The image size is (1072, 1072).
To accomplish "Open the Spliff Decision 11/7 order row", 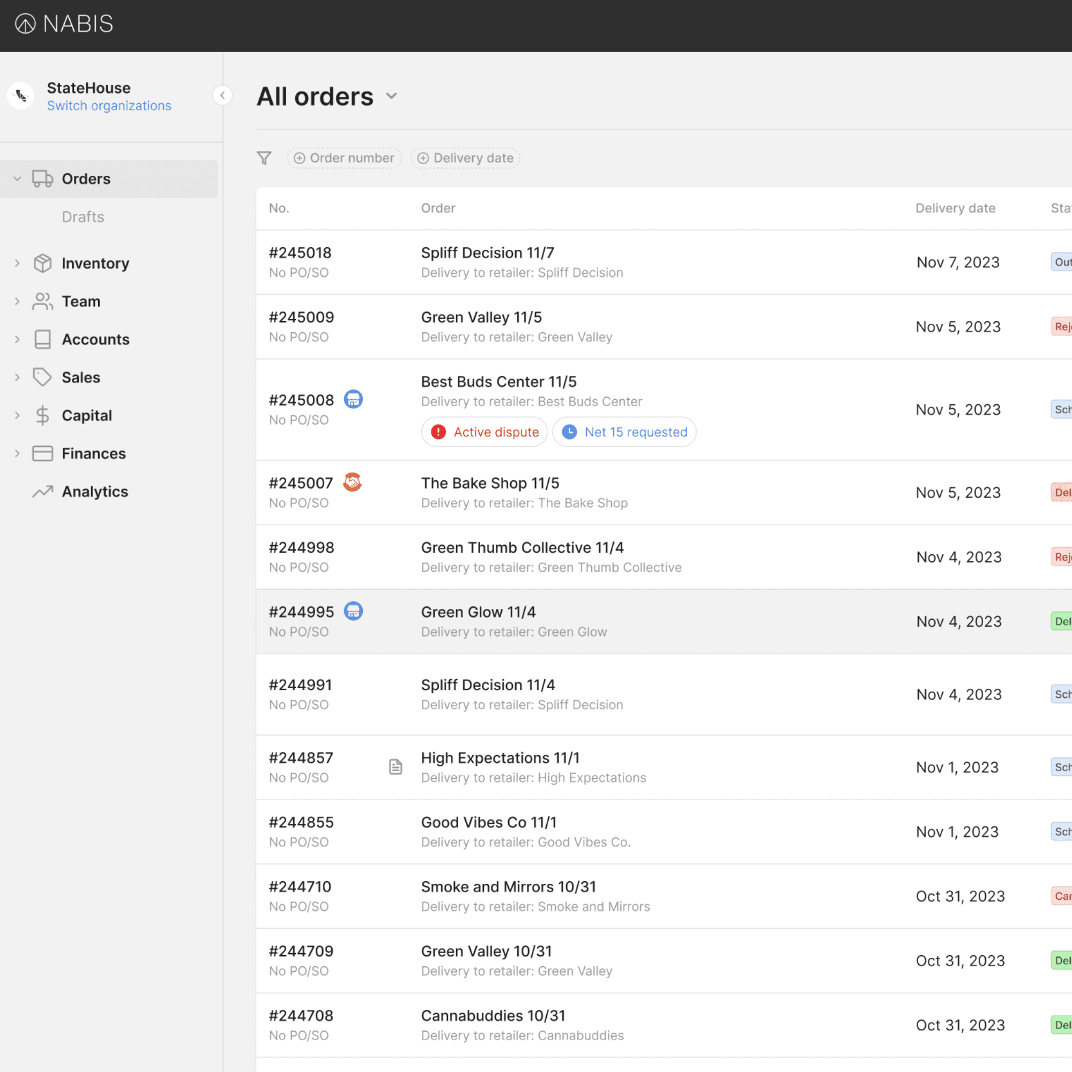I will tap(487, 253).
